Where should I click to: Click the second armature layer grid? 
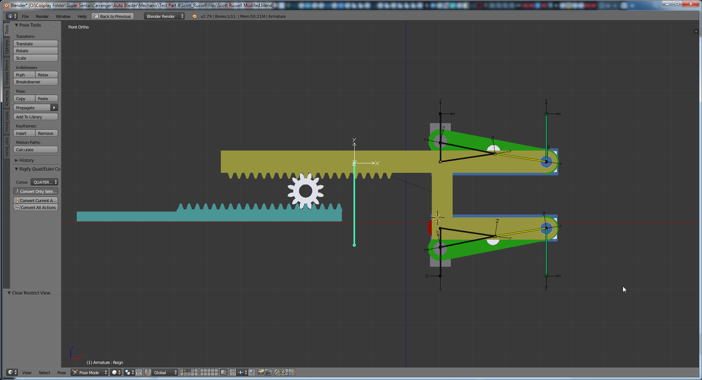point(209,372)
